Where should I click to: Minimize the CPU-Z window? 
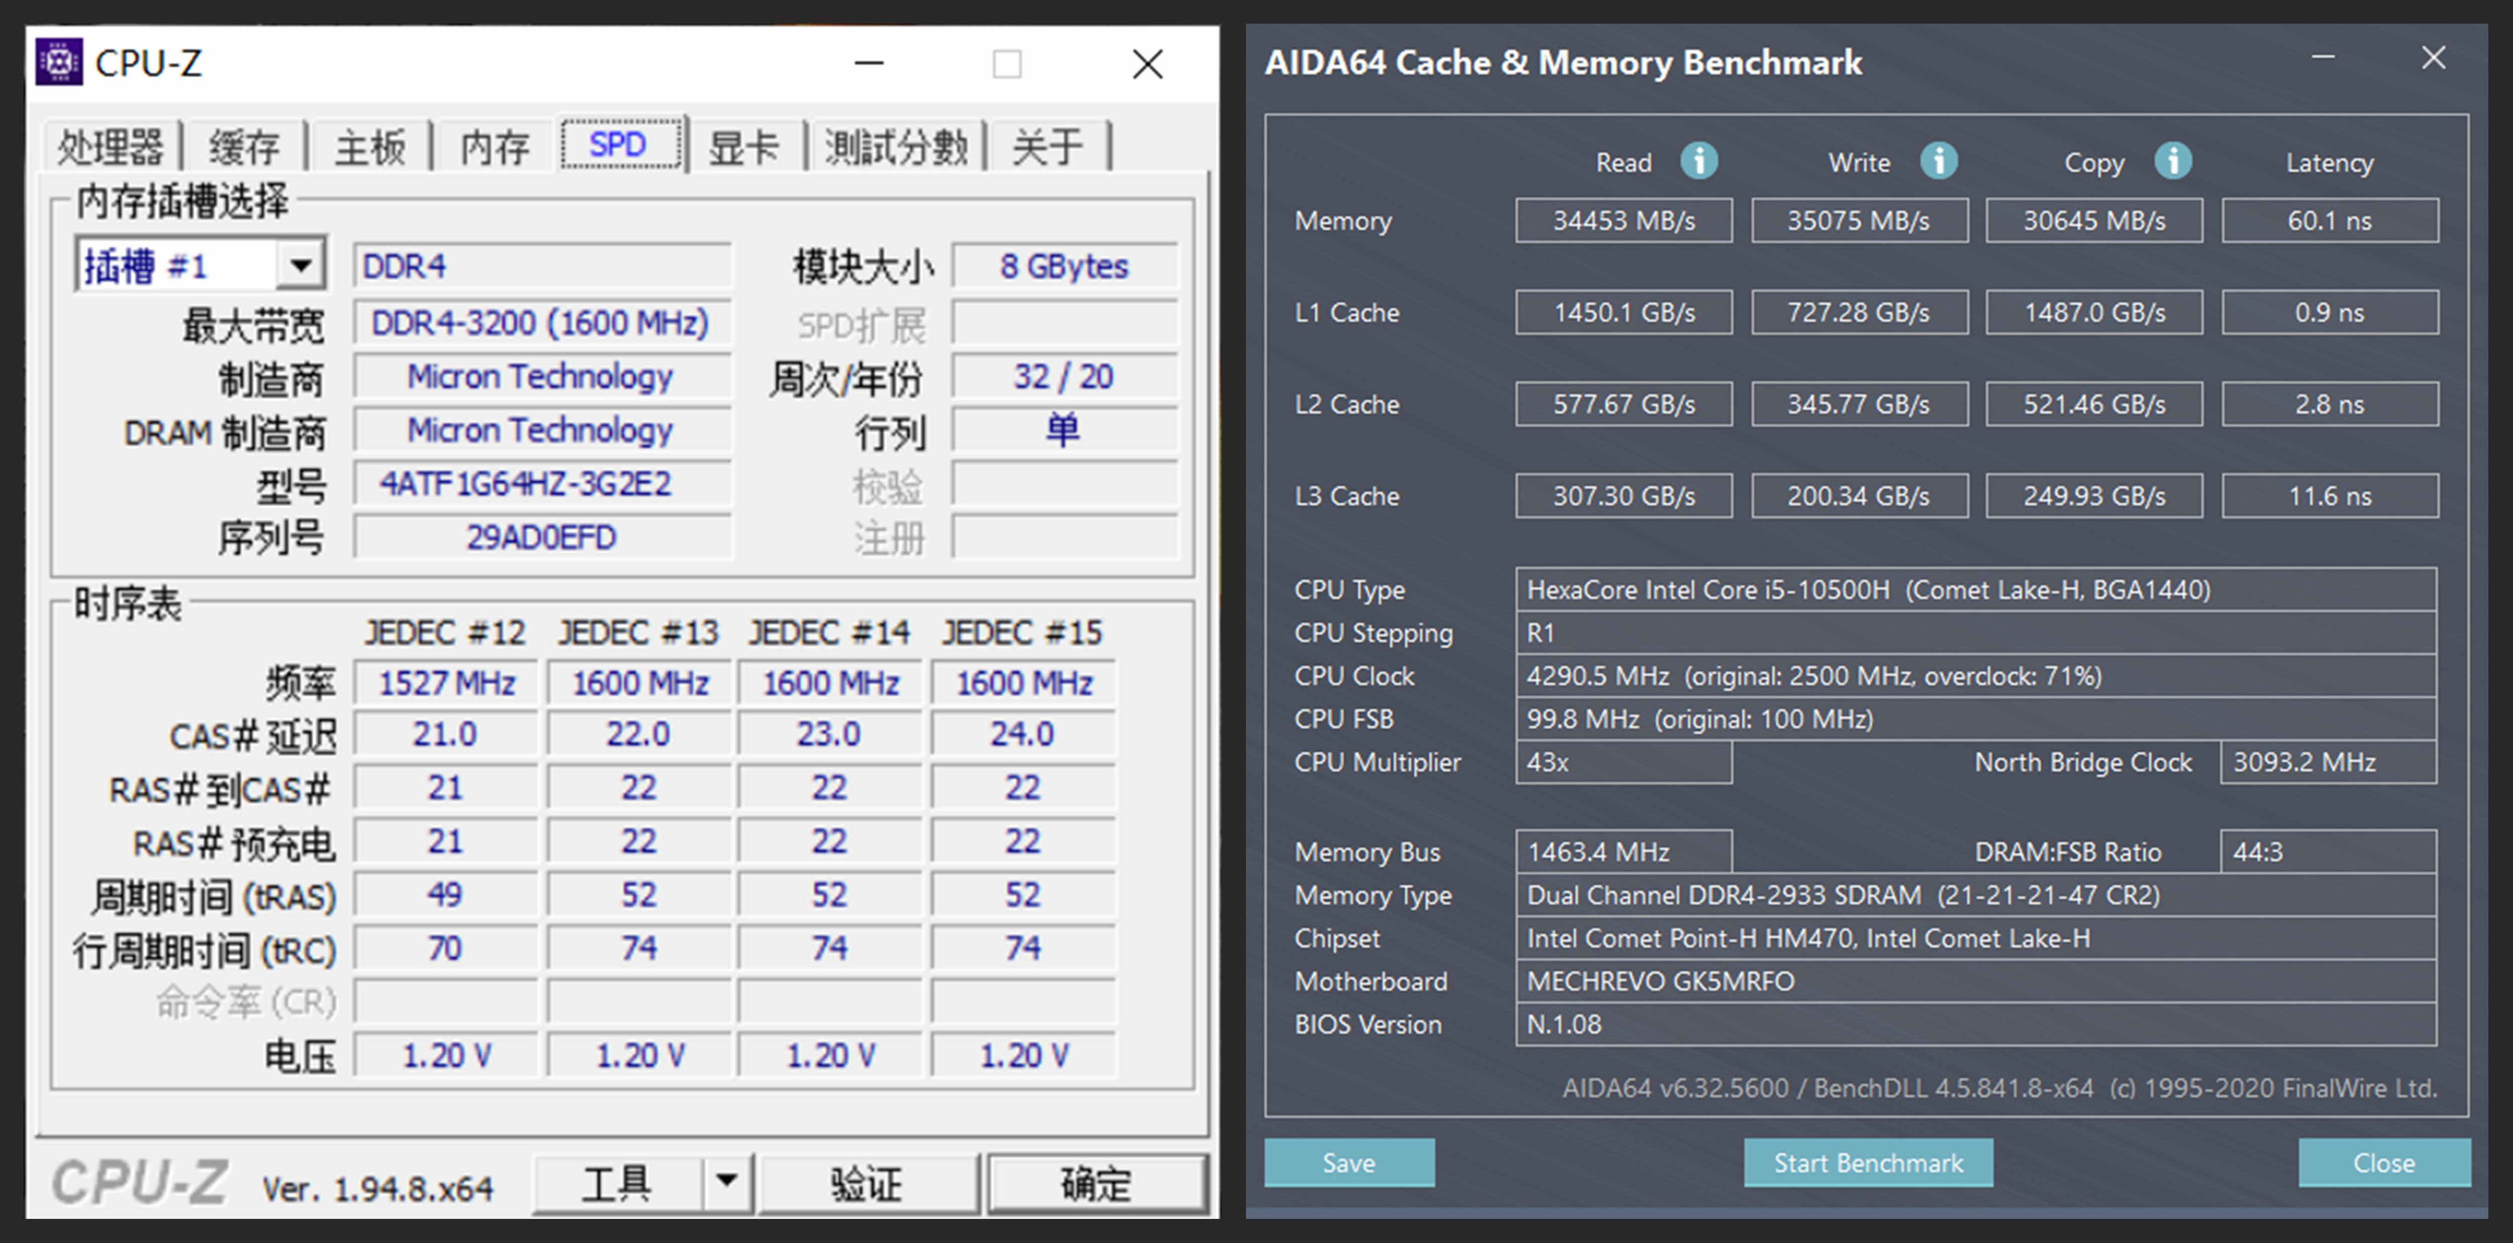click(868, 64)
